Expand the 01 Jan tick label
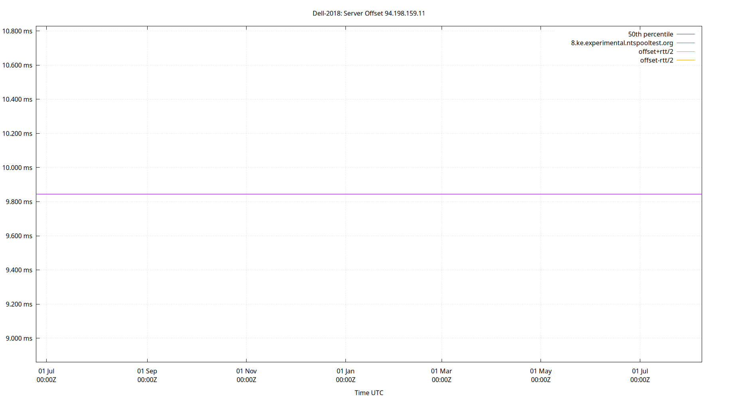Screen dimensions: 738x399 click(x=345, y=371)
